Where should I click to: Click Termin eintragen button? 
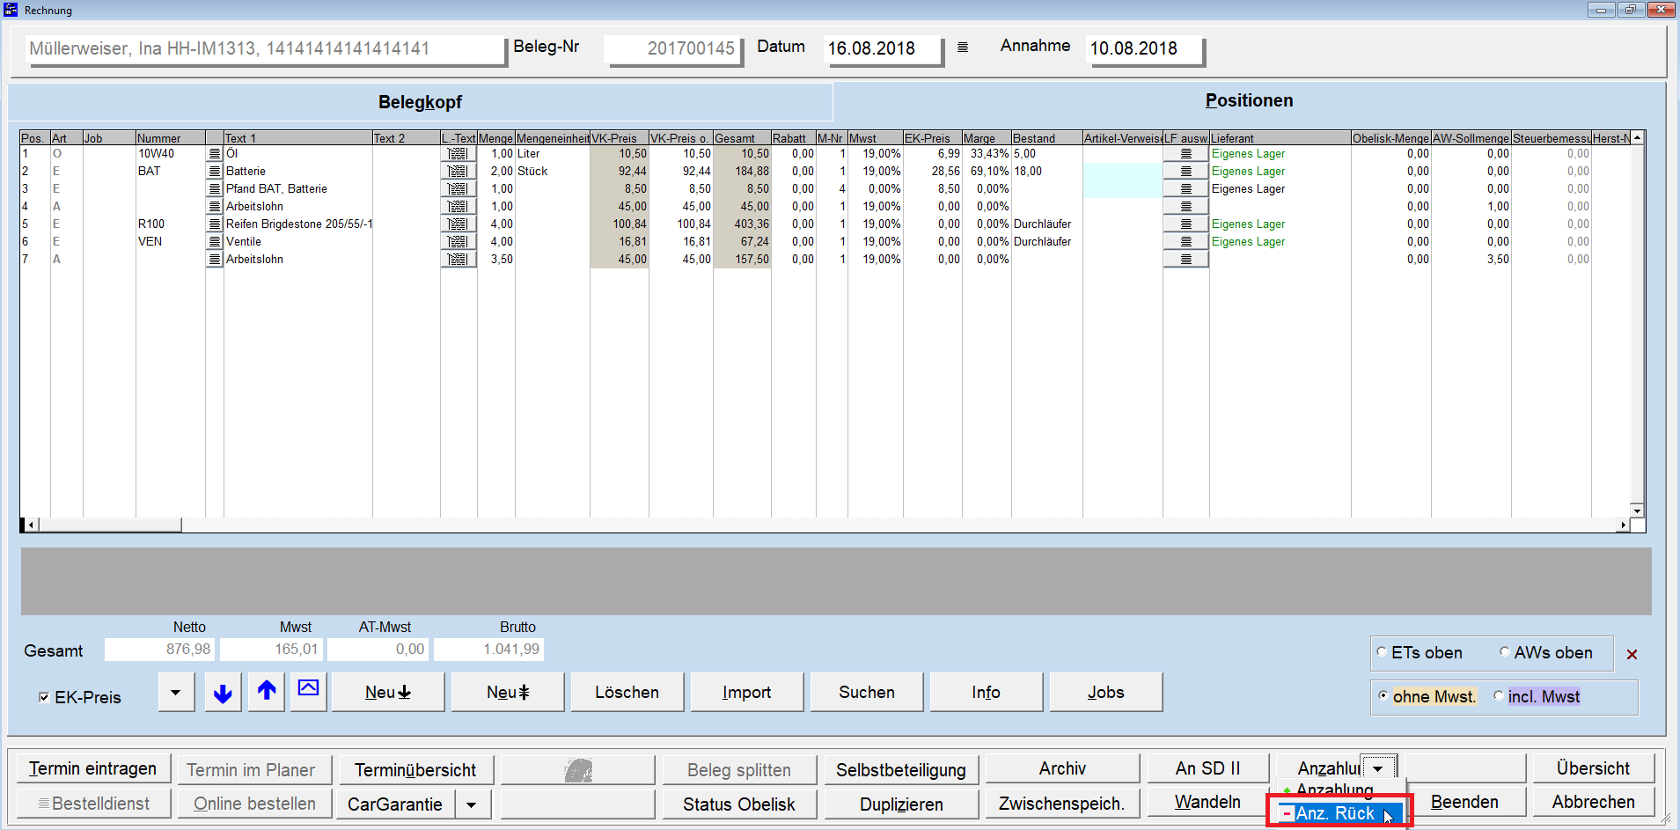click(92, 769)
